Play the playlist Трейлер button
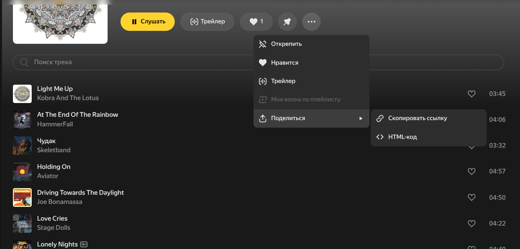520x249 pixels. [x=207, y=22]
